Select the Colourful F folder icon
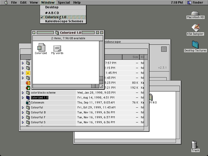 [28, 118]
